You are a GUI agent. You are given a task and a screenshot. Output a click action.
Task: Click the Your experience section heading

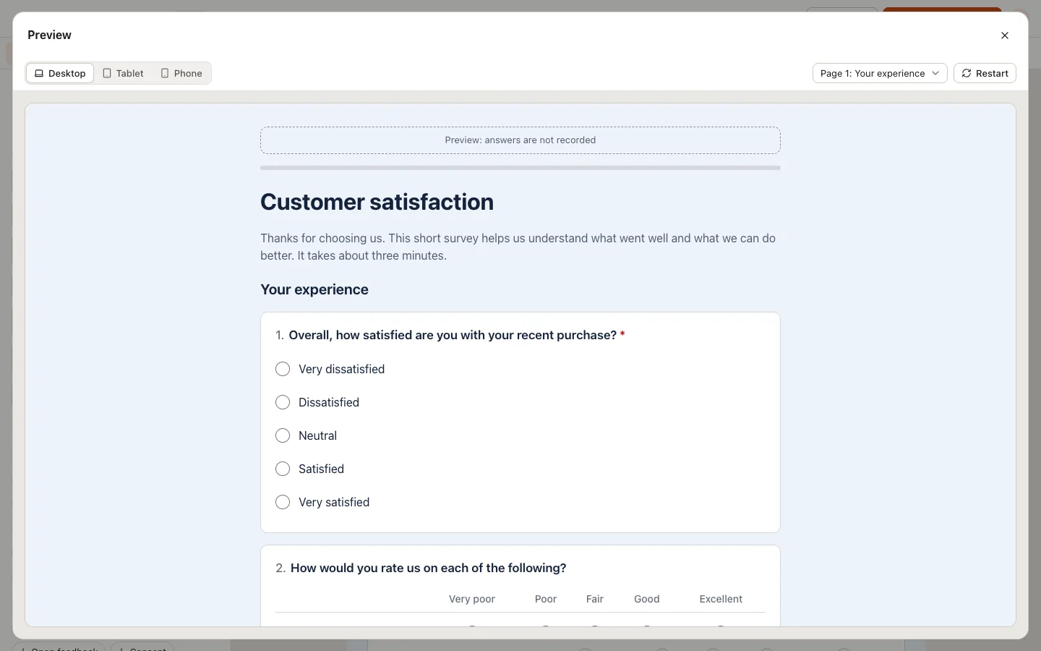click(x=314, y=289)
